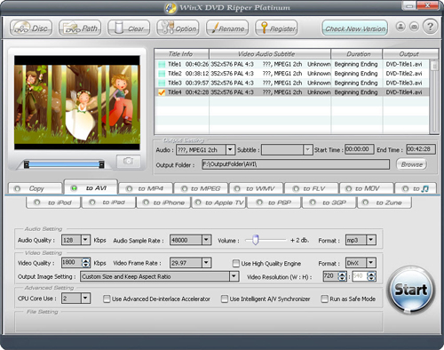Click the help question mark icon
The image size is (444, 350).
pos(430,27)
